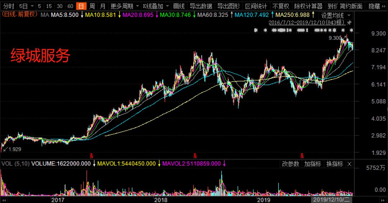Click red S marker near 2017

tap(91, 156)
